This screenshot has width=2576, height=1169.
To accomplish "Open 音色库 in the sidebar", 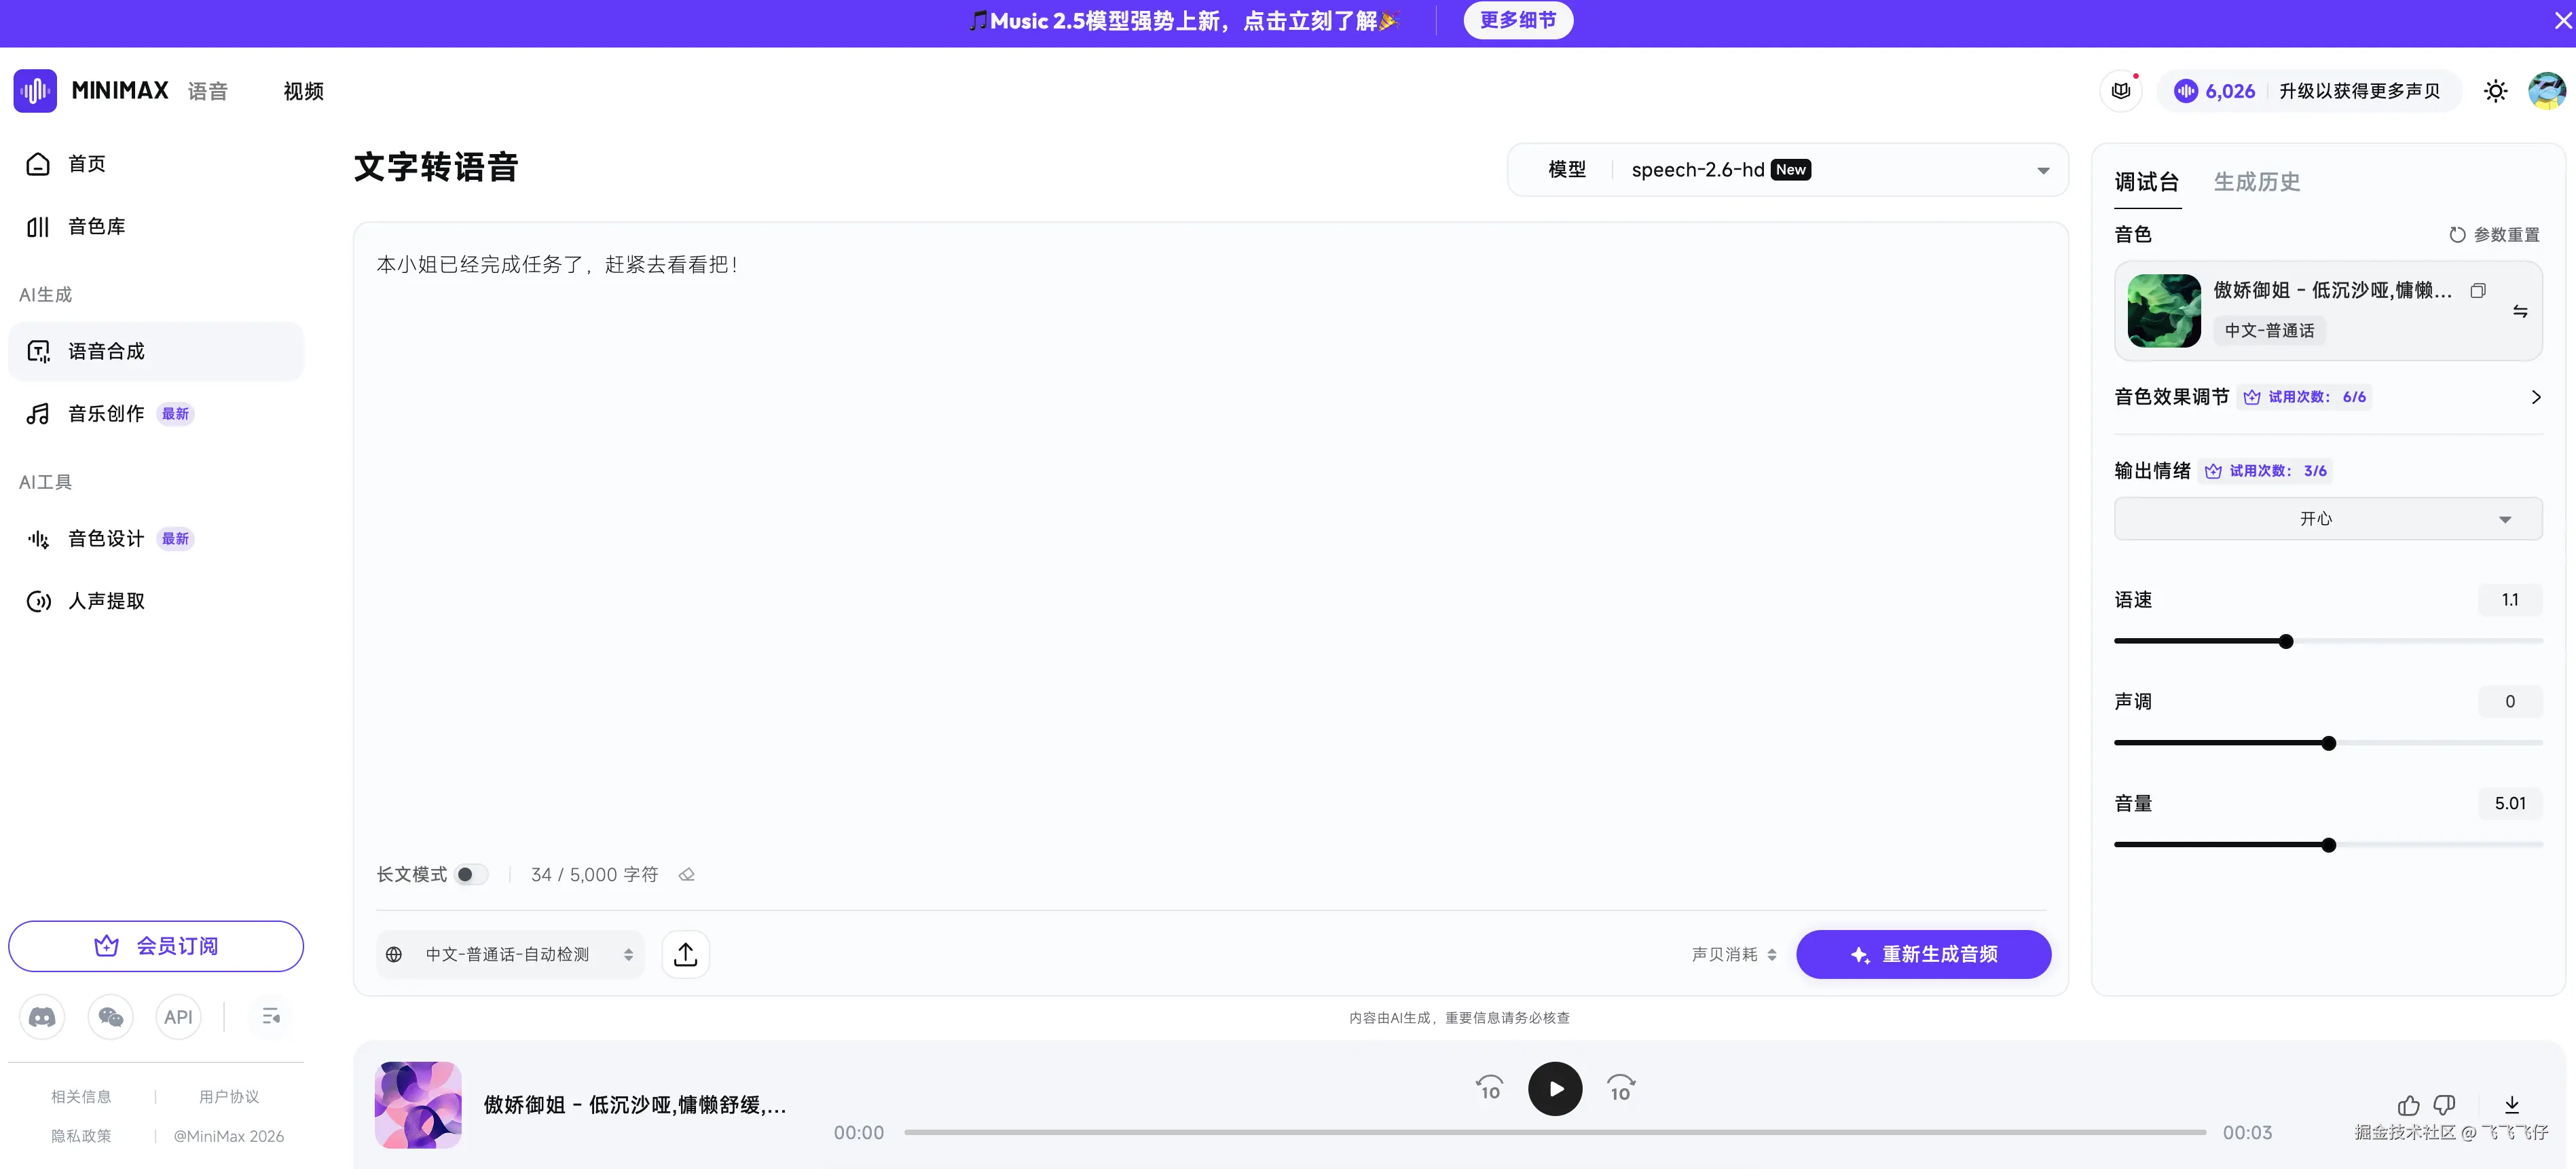I will tap(156, 227).
